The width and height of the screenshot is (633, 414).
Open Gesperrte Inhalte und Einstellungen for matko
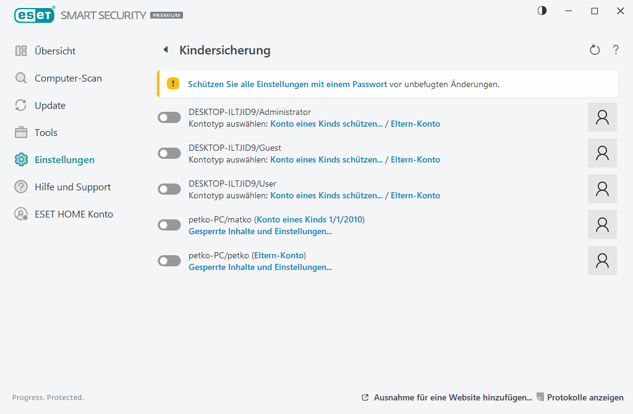[x=260, y=231]
